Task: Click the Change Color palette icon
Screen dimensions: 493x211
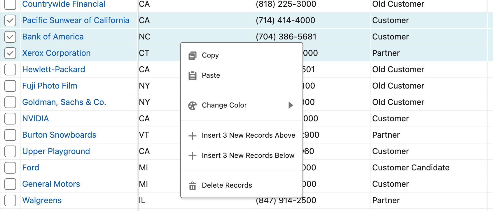Action: click(x=192, y=105)
